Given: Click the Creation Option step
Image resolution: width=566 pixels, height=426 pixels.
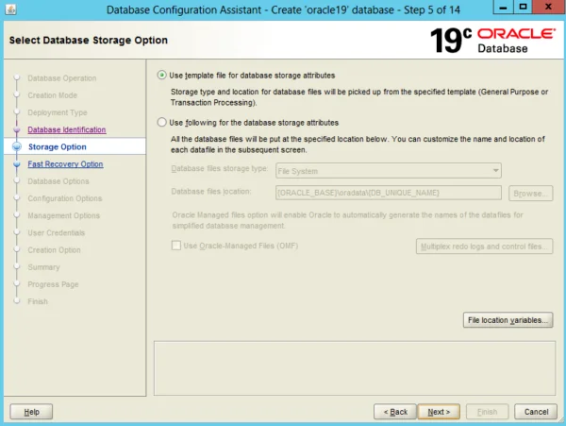Looking at the screenshot, I should pyautogui.click(x=54, y=250).
